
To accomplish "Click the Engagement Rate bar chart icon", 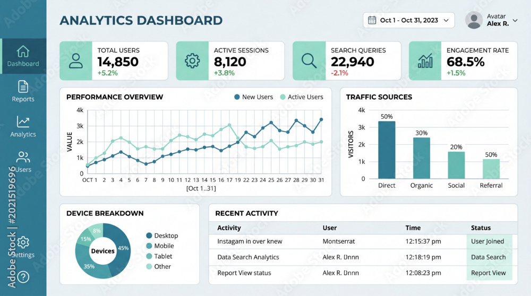I will [425, 61].
